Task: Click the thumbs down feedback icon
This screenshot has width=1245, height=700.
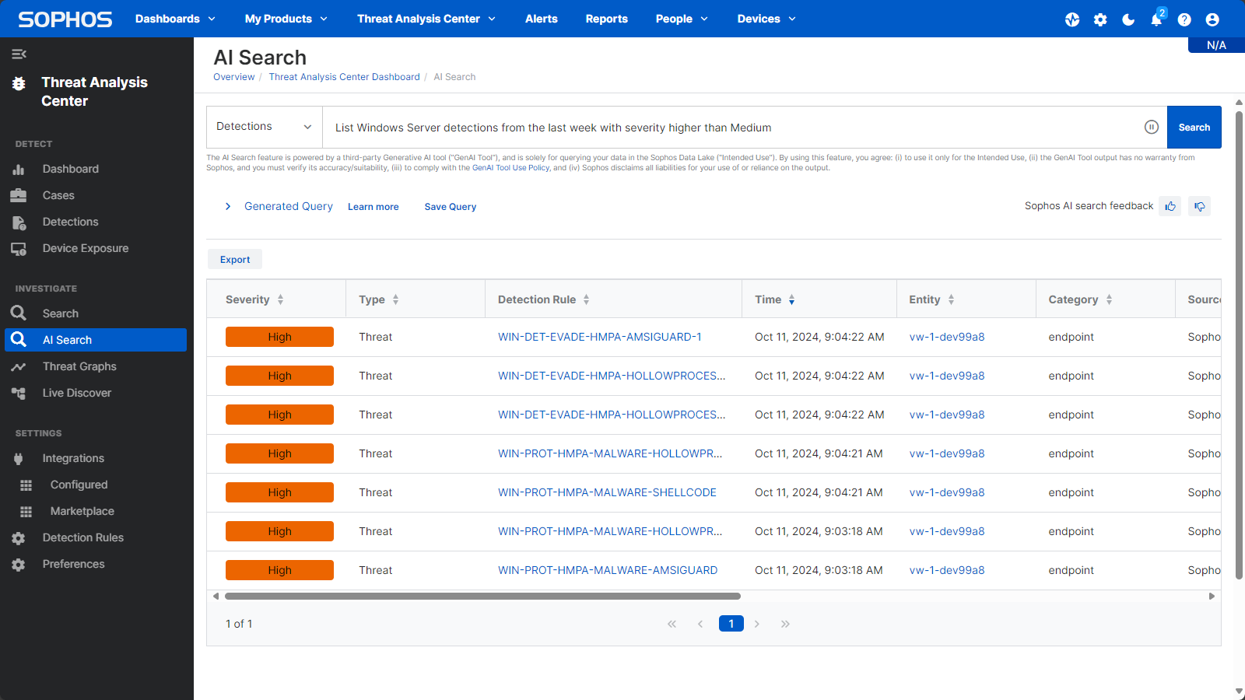Action: pos(1199,206)
